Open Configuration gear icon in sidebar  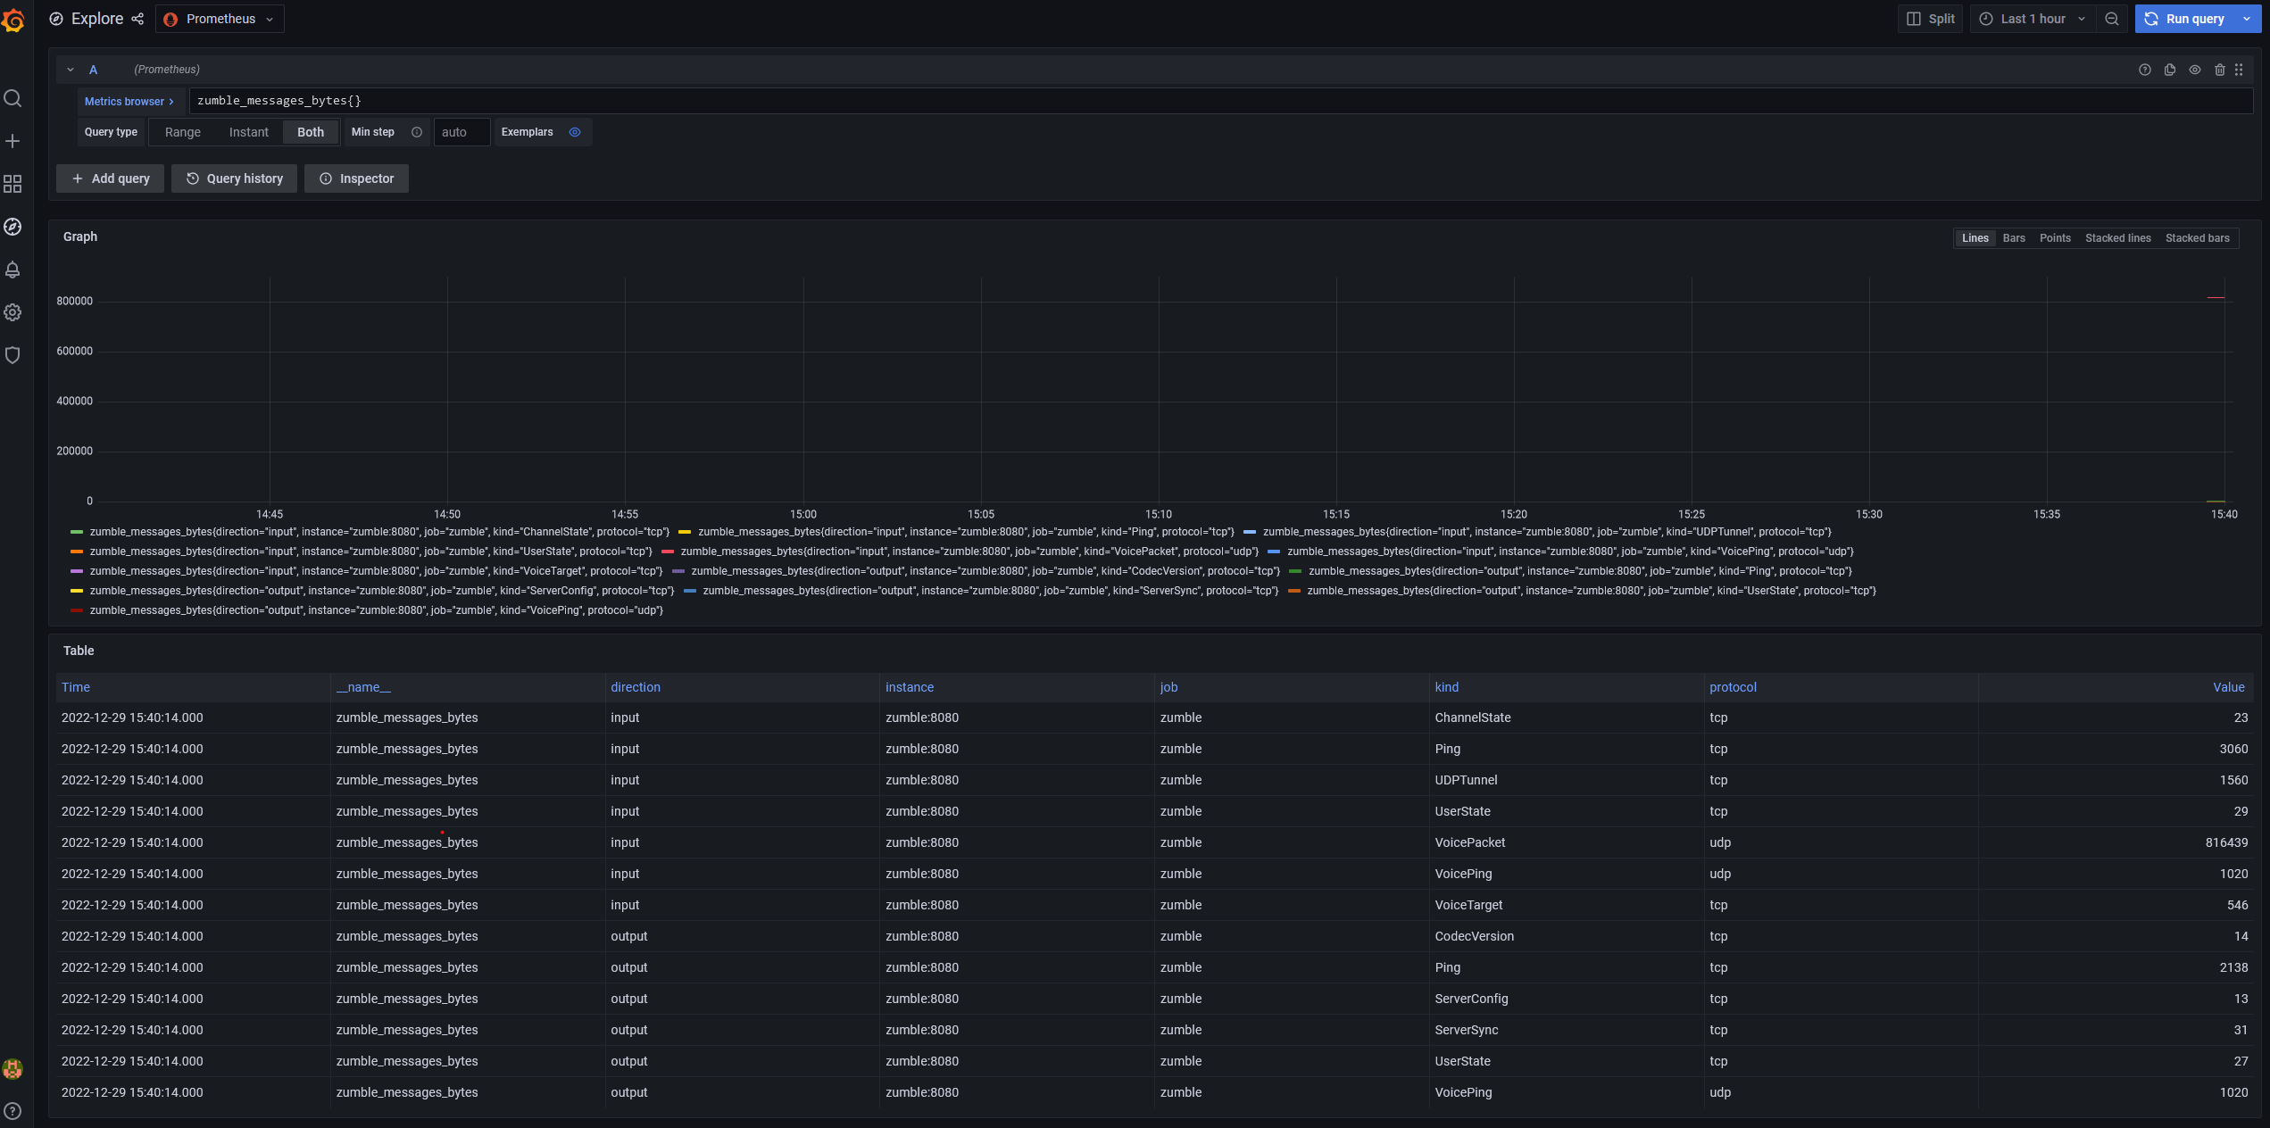tap(12, 312)
